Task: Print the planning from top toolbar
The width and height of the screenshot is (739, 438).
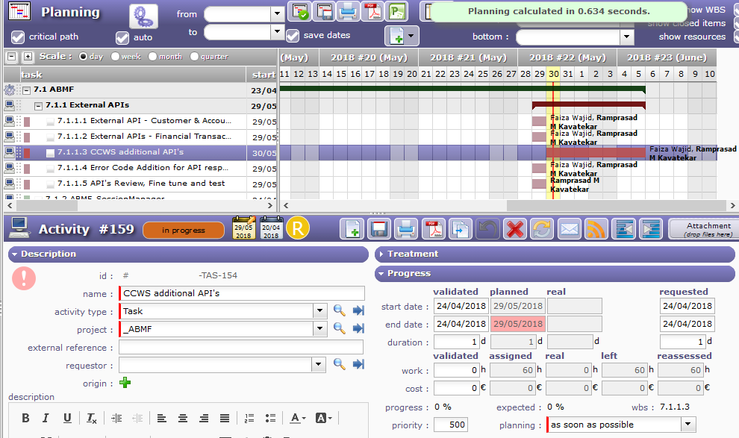Action: coord(348,12)
